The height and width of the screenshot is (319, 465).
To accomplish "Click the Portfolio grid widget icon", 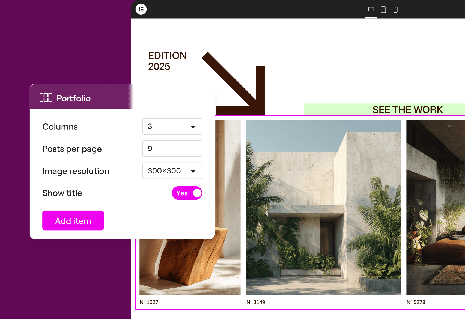I will (46, 98).
